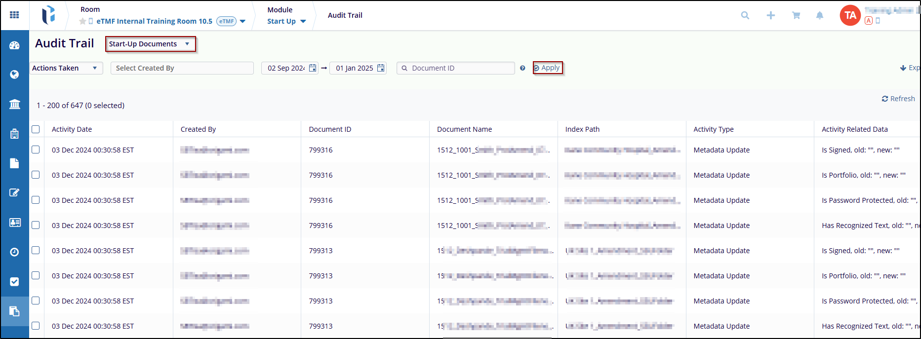Click the Audit Trail breadcrumb tab

coord(345,15)
